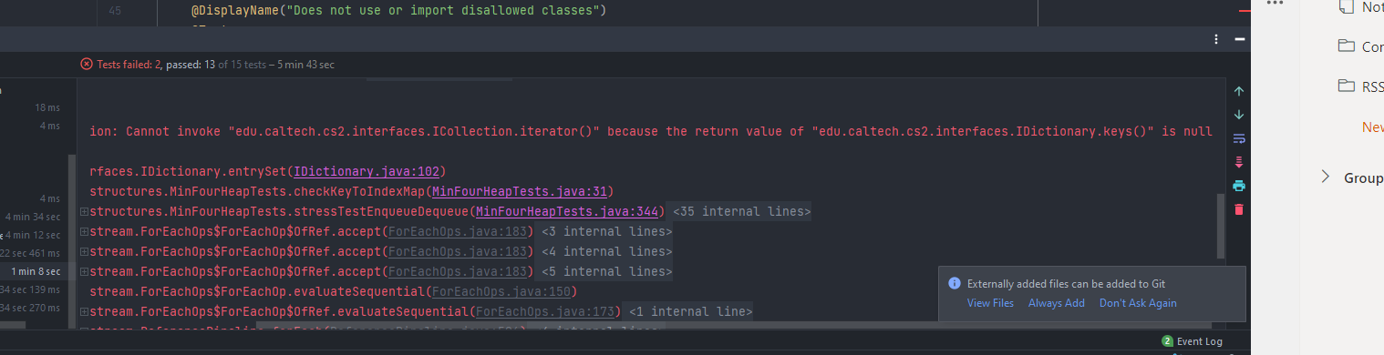
Task: Hide the test run panel with the minimize dash
Action: [1239, 39]
